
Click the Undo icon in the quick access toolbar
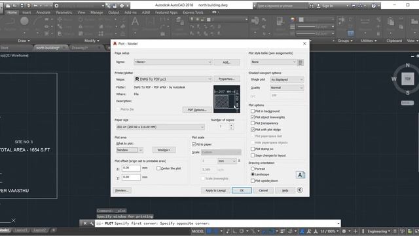pos(35,6)
